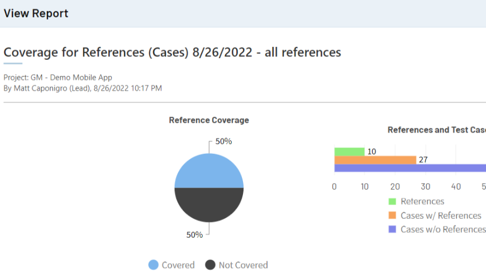
Task: Hide the Cases w/o References series label
Action: pos(442,229)
